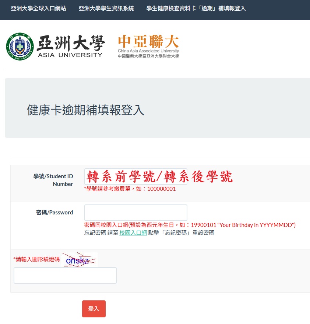This screenshot has width=310, height=324.
Task: Click the Password input field
Action: [135, 213]
